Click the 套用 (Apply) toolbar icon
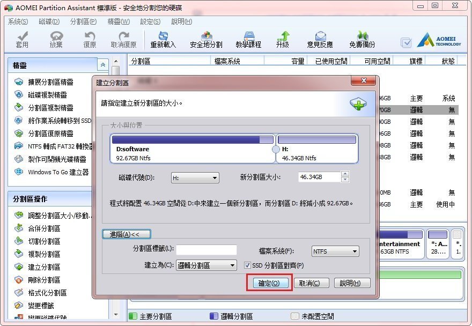 (x=22, y=40)
